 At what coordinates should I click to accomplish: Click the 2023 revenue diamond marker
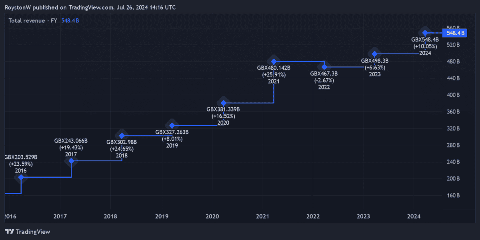pyautogui.click(x=375, y=54)
